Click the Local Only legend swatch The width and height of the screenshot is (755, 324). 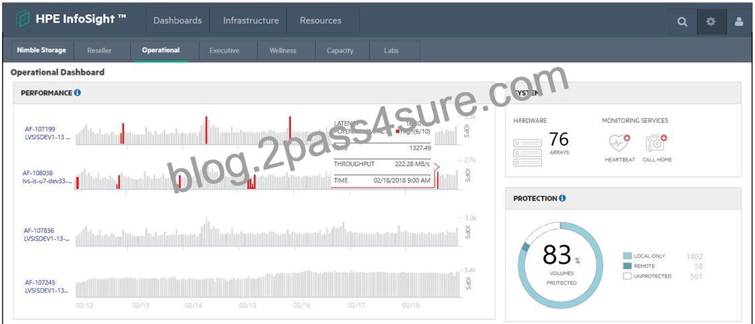click(626, 256)
